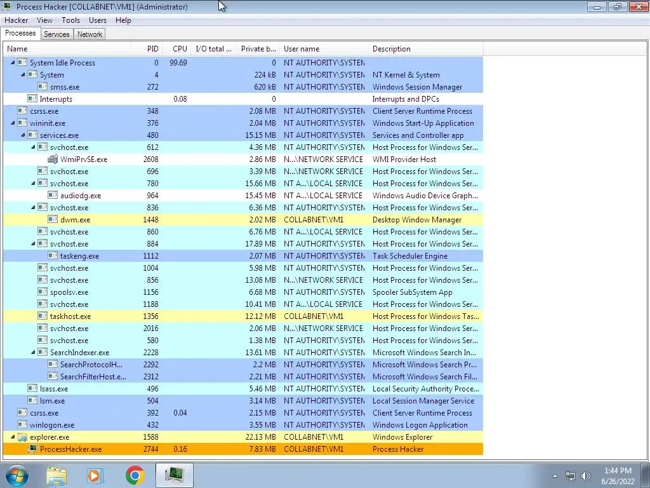
Task: Sort by the User name column header
Action: (x=324, y=49)
